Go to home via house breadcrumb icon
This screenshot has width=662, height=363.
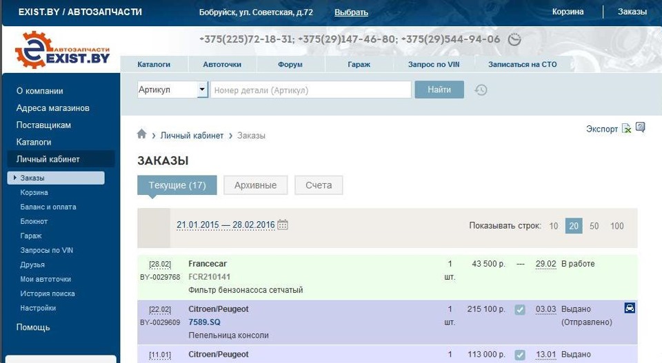tap(142, 134)
